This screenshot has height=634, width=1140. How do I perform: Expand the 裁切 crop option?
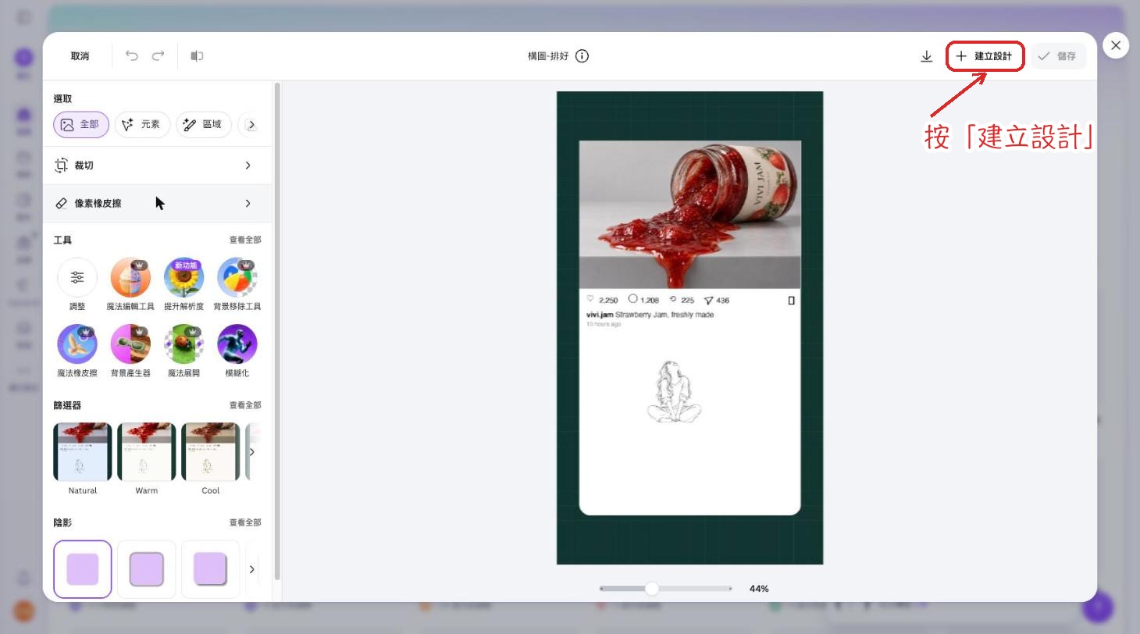pyautogui.click(x=157, y=166)
